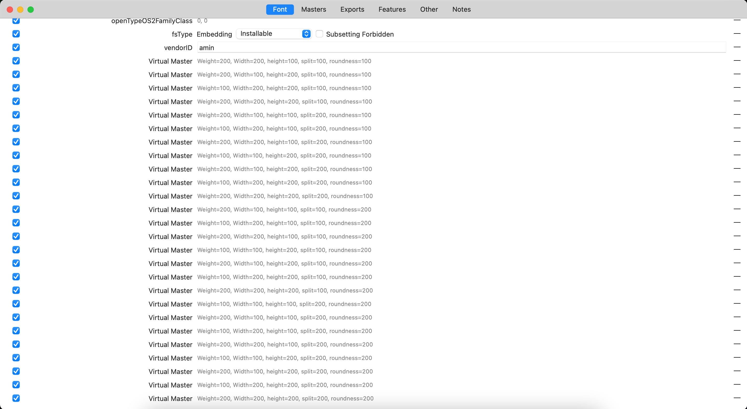Screen dimensions: 747x409
Task: Disable the vendorID parameter checkbox
Action: coord(16,47)
